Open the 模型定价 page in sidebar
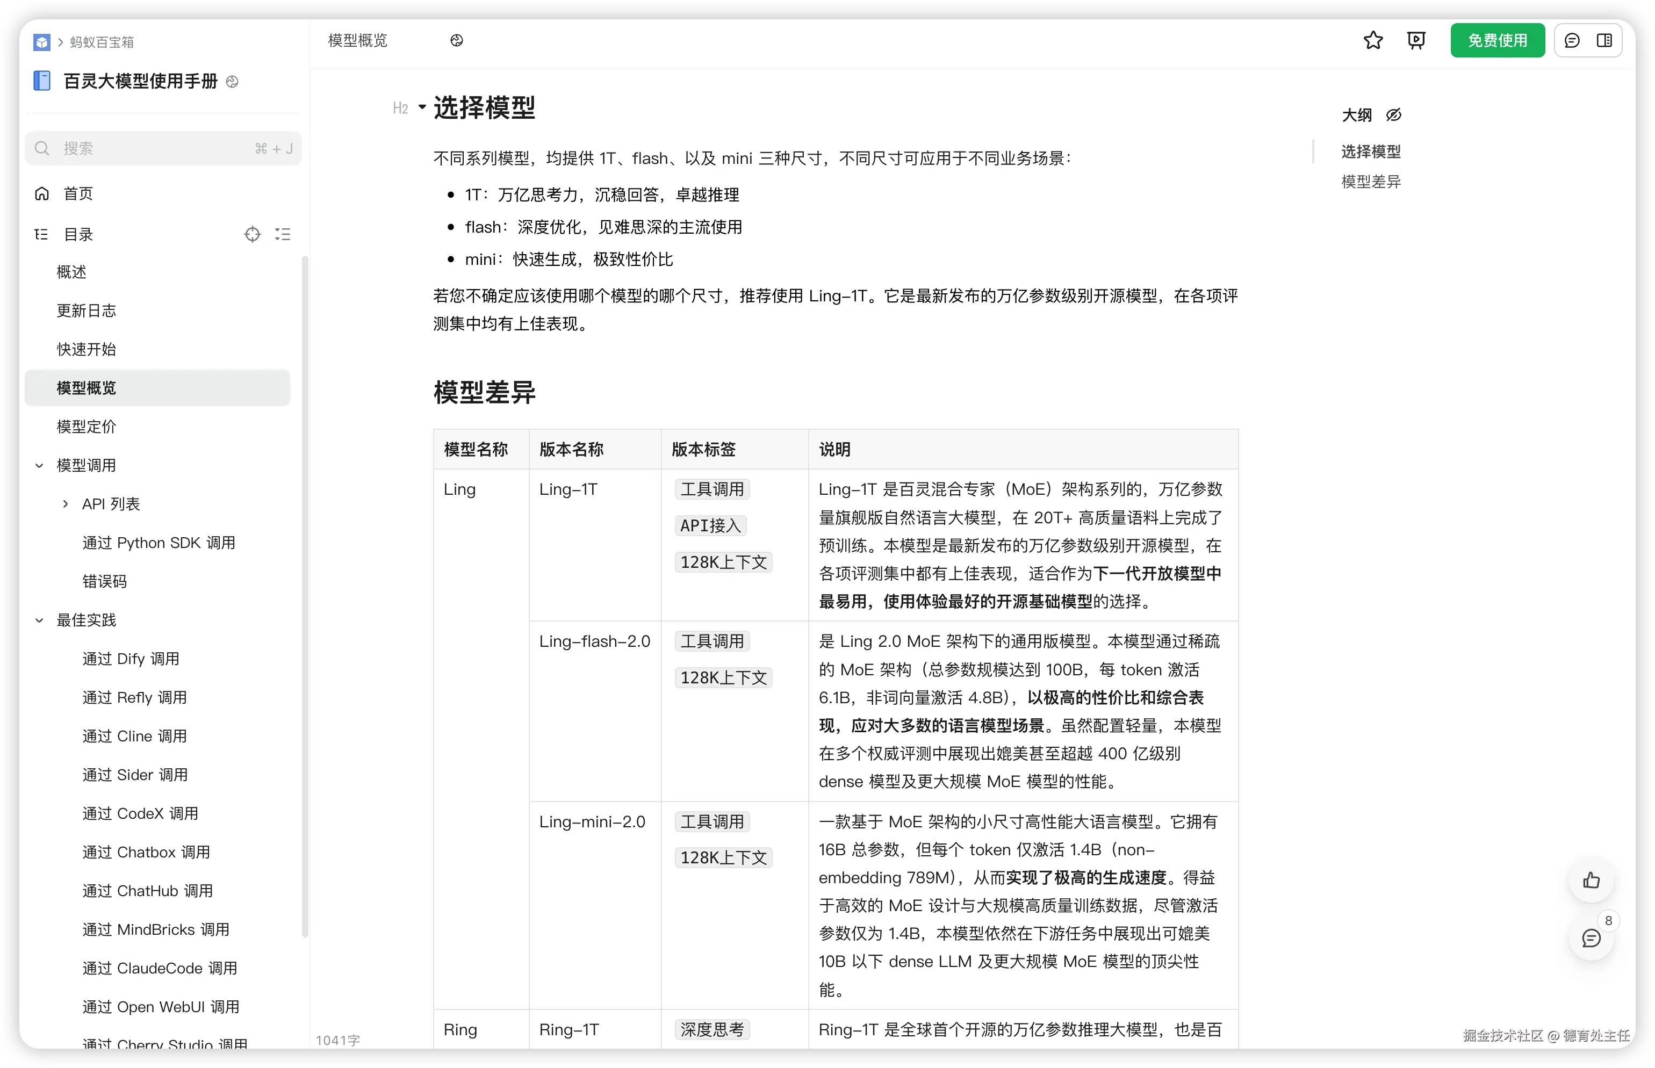The width and height of the screenshot is (1655, 1068). [87, 427]
